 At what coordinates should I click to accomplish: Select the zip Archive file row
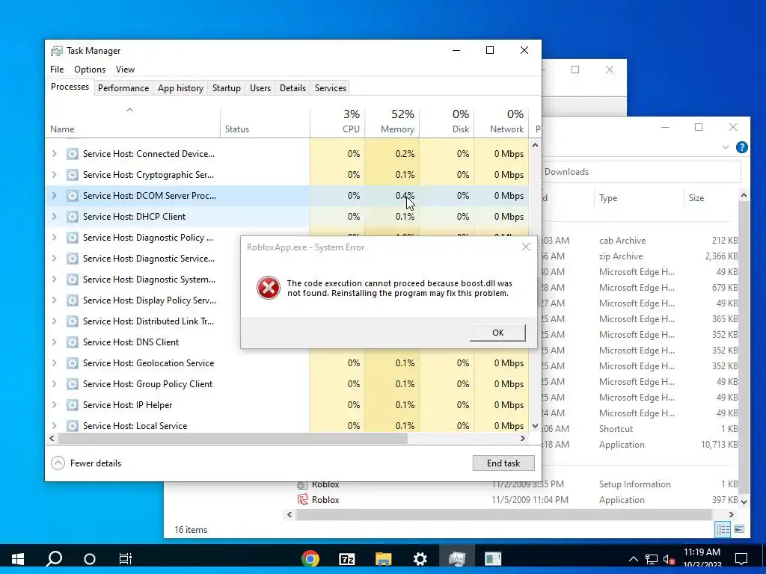click(x=640, y=256)
